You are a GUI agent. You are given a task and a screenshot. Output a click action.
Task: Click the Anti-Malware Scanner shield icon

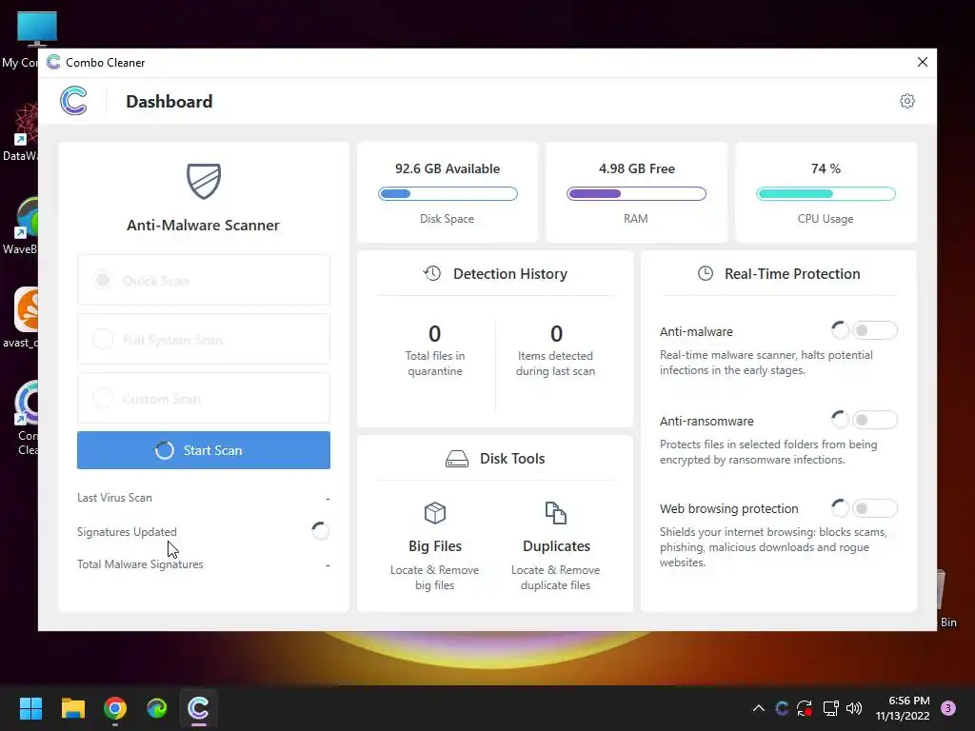coord(204,181)
